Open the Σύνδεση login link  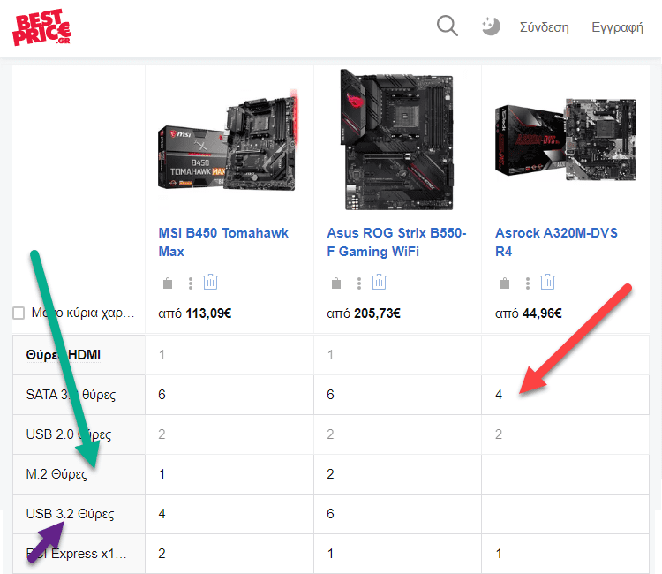coord(545,27)
